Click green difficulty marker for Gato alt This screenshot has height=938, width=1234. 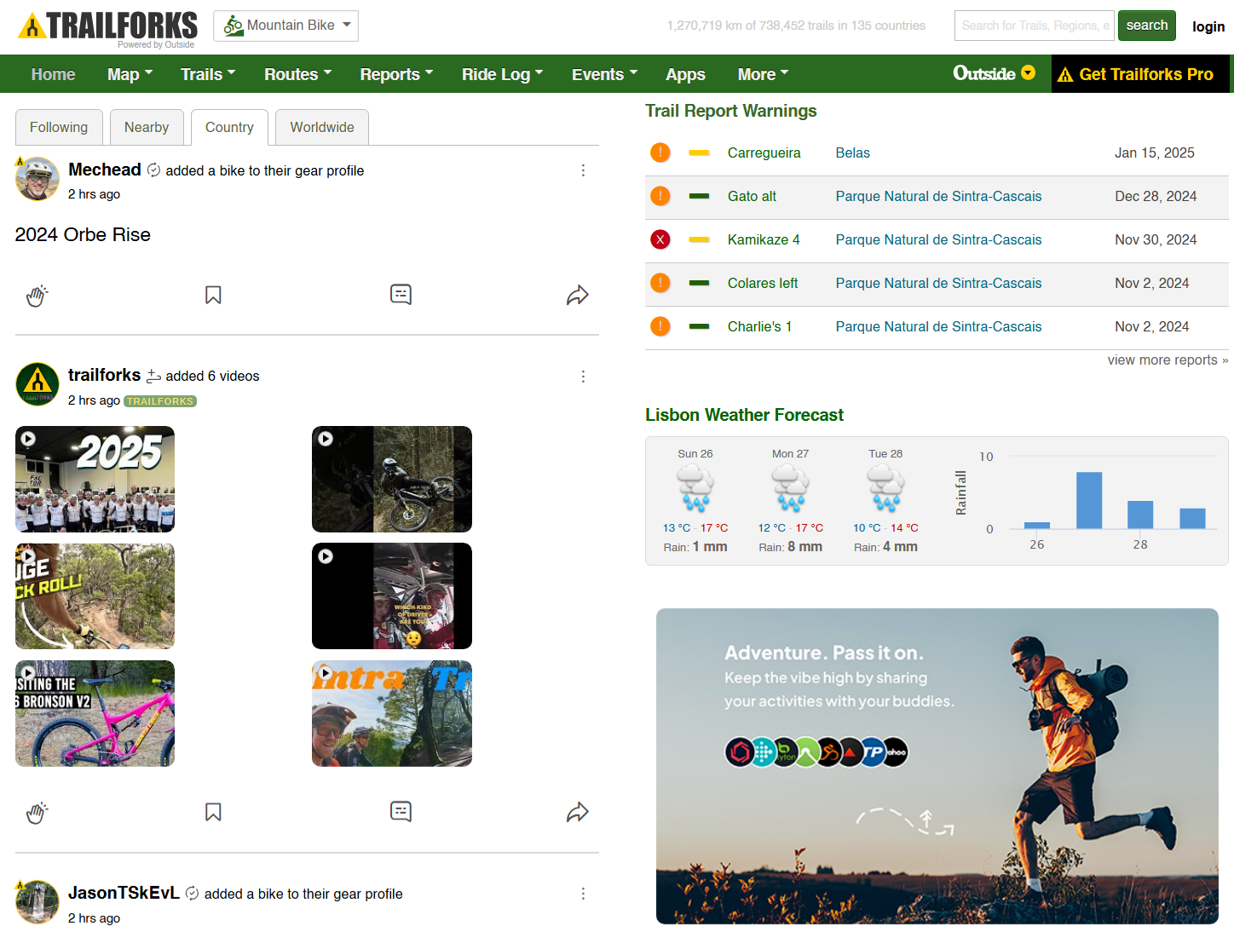[699, 196]
